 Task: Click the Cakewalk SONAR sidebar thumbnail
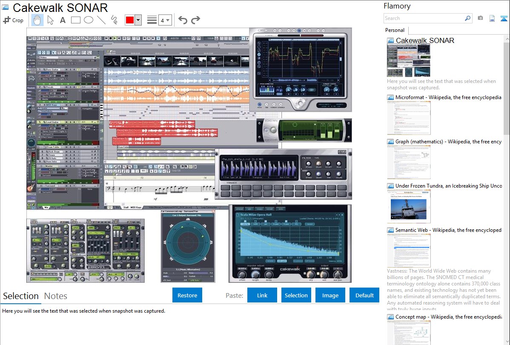pyautogui.click(x=409, y=61)
